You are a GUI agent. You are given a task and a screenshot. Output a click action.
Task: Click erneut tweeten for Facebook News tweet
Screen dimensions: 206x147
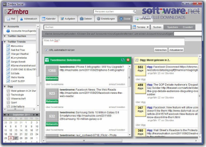[x=117, y=107]
